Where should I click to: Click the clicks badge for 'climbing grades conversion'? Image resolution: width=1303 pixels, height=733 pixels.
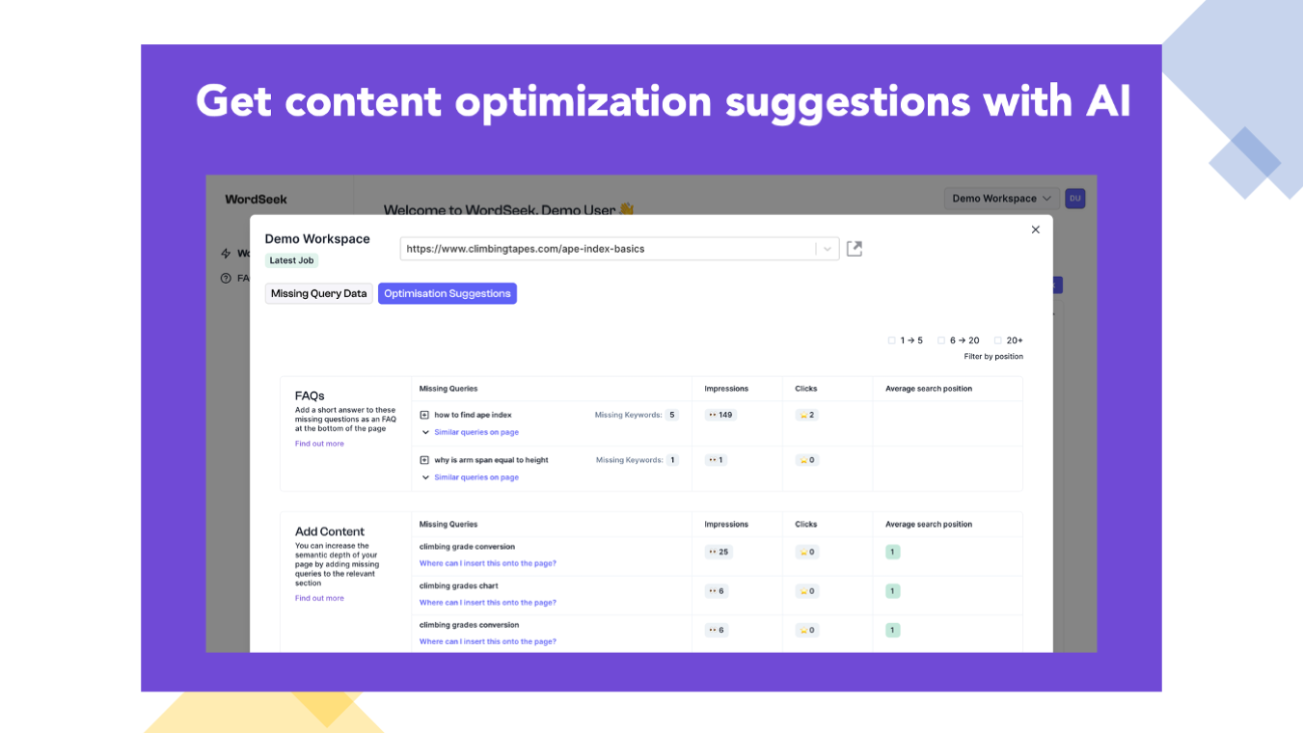point(806,630)
